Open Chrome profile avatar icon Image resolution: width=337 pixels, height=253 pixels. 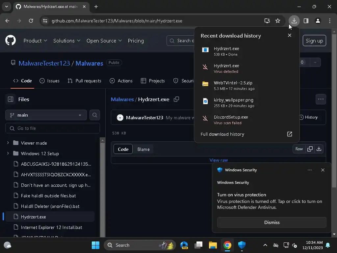(x=318, y=21)
